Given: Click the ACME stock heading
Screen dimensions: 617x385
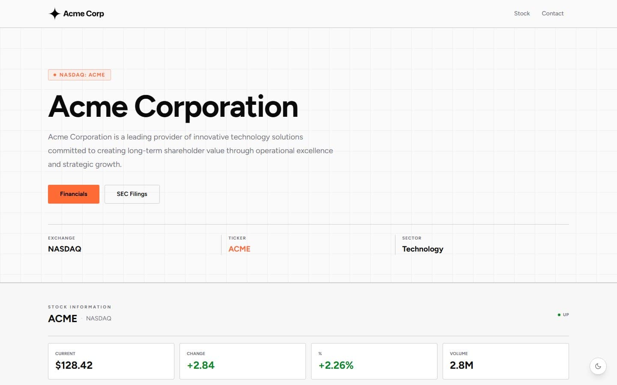Looking at the screenshot, I should [x=63, y=319].
